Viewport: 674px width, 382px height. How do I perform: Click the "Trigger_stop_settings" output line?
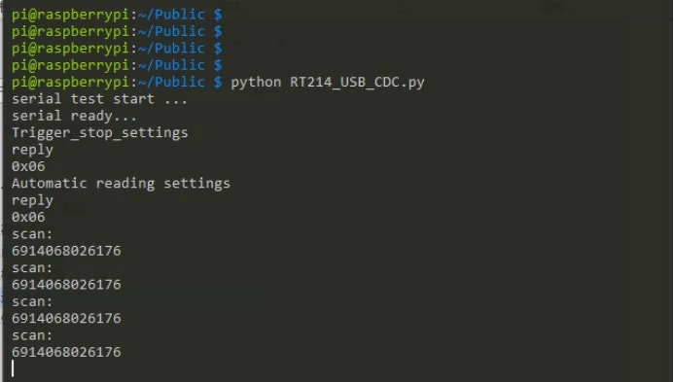[x=100, y=133]
